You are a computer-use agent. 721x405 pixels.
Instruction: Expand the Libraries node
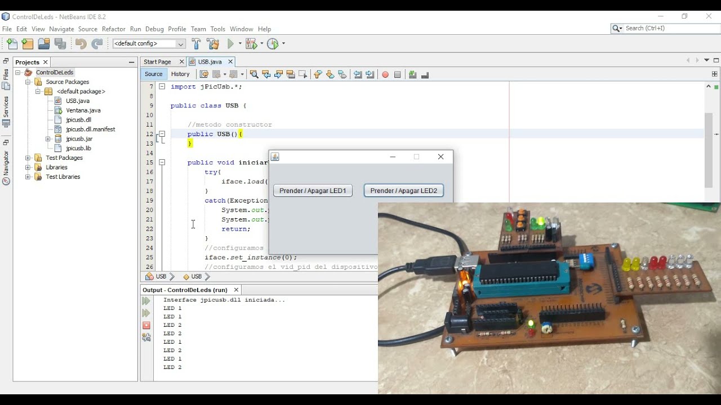point(28,168)
